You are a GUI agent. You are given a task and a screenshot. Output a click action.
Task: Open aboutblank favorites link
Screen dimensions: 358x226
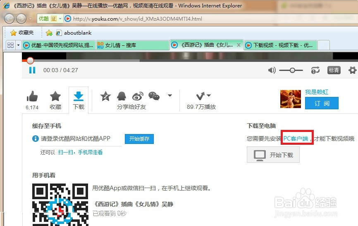click(74, 33)
